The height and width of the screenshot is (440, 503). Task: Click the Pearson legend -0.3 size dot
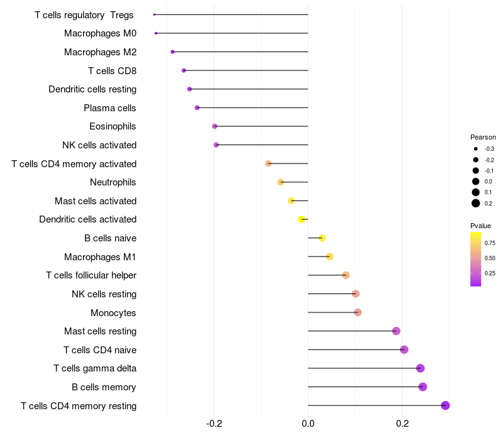tap(476, 149)
